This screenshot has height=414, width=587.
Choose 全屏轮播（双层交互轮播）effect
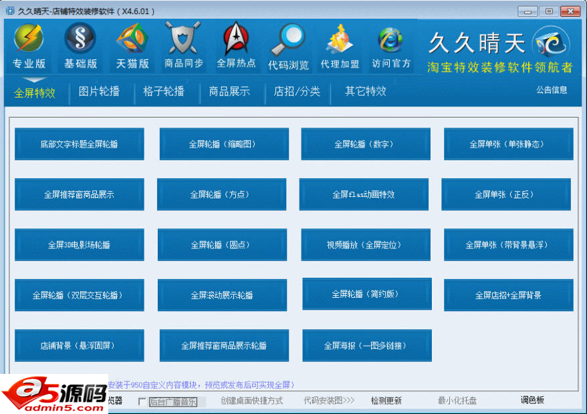click(80, 295)
